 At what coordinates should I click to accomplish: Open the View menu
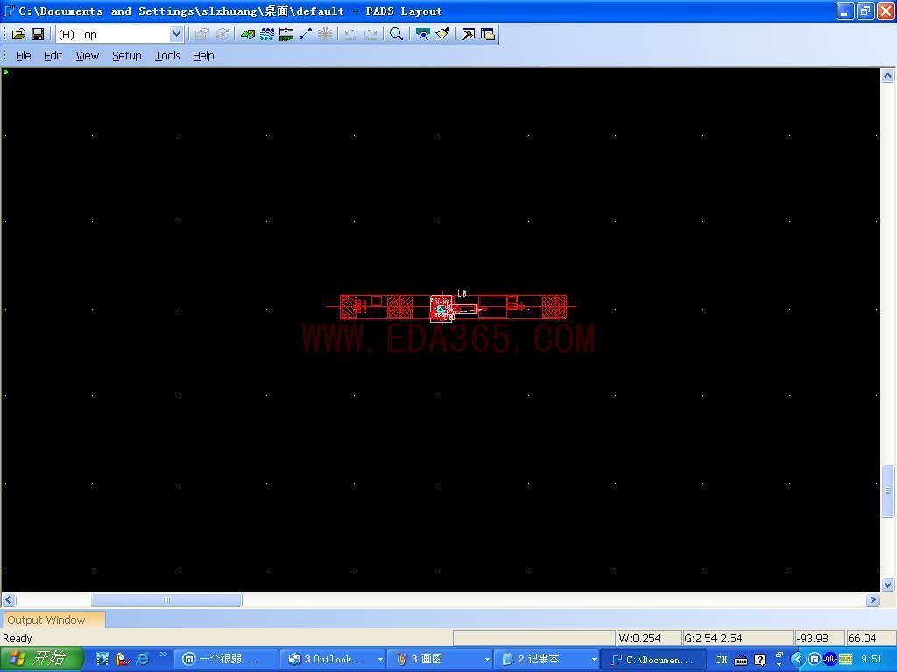tap(87, 55)
